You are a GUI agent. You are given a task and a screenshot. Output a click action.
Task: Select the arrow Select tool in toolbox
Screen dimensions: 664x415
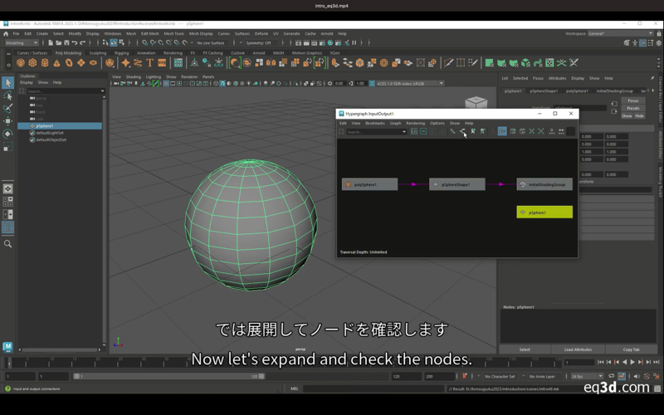(7, 83)
